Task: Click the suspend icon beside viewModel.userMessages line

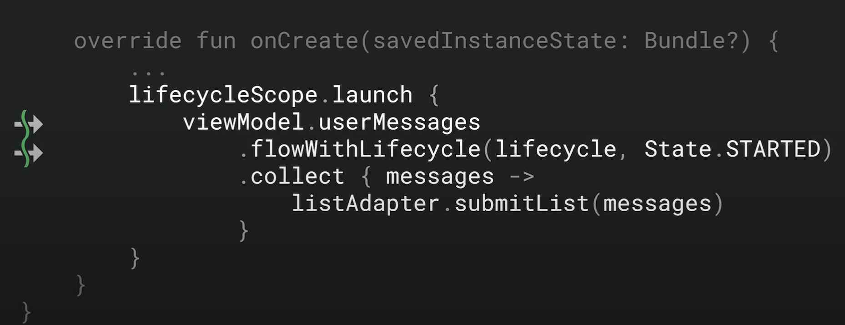Action: click(x=28, y=123)
